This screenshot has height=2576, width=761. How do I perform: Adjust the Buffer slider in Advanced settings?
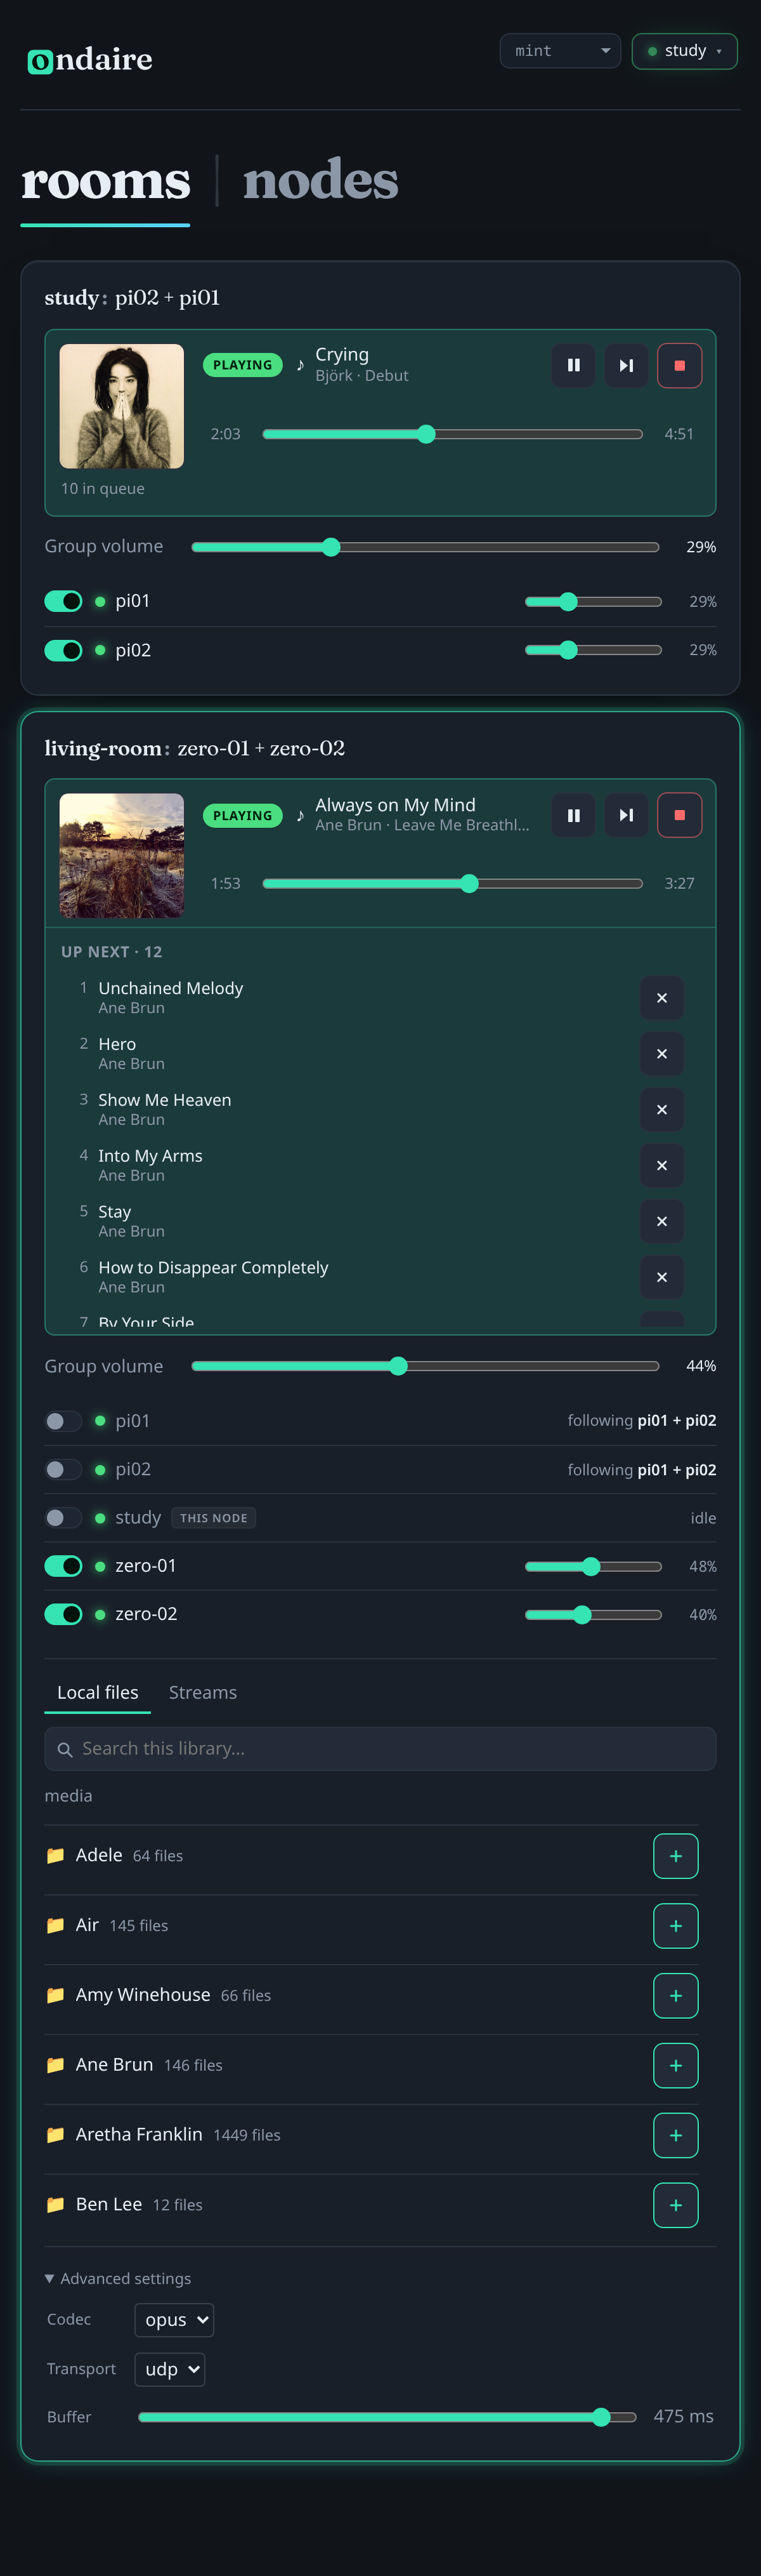(387, 2417)
